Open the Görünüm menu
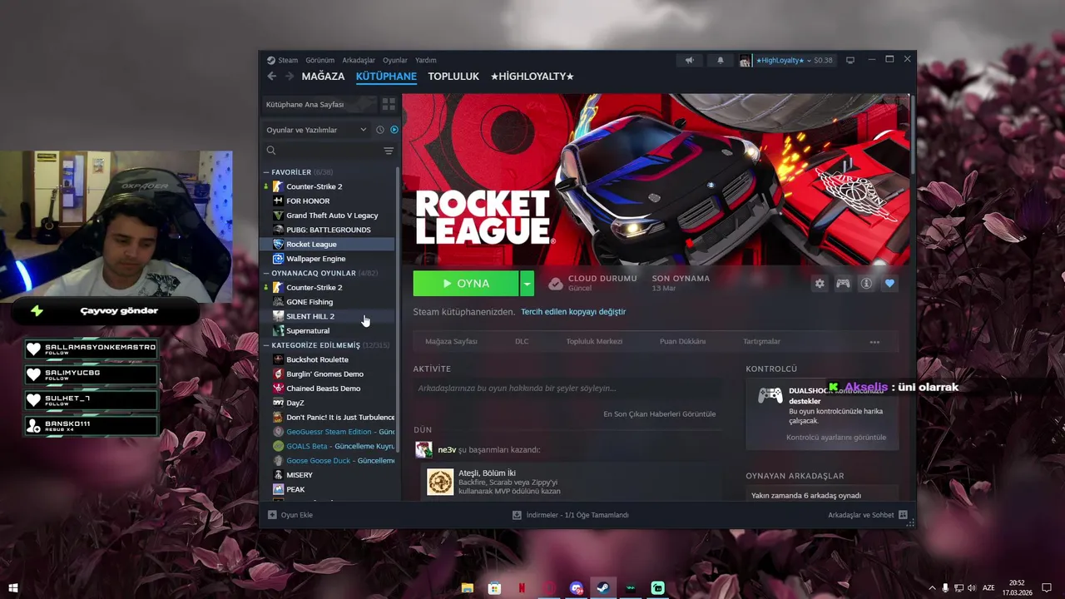This screenshot has width=1065, height=599. [319, 60]
